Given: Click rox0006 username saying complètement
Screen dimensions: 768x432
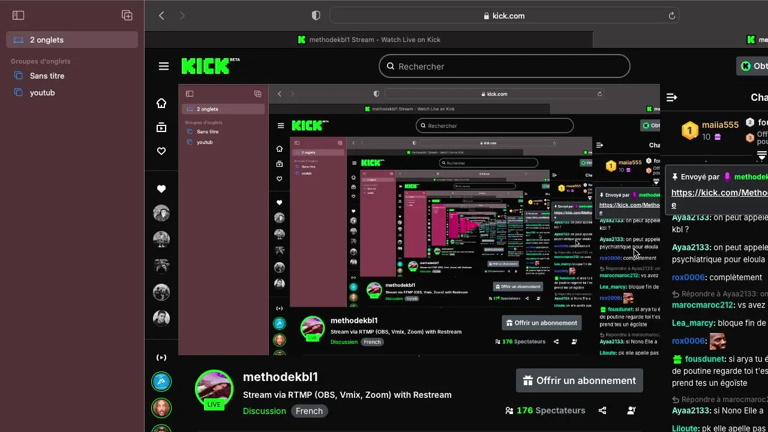Looking at the screenshot, I should tap(688, 277).
